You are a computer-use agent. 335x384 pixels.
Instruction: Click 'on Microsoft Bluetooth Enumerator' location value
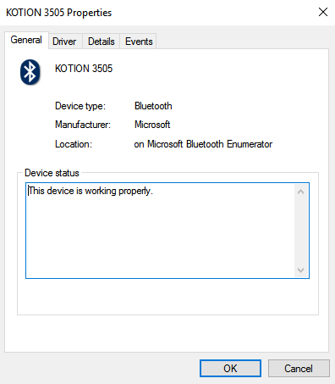click(x=203, y=144)
